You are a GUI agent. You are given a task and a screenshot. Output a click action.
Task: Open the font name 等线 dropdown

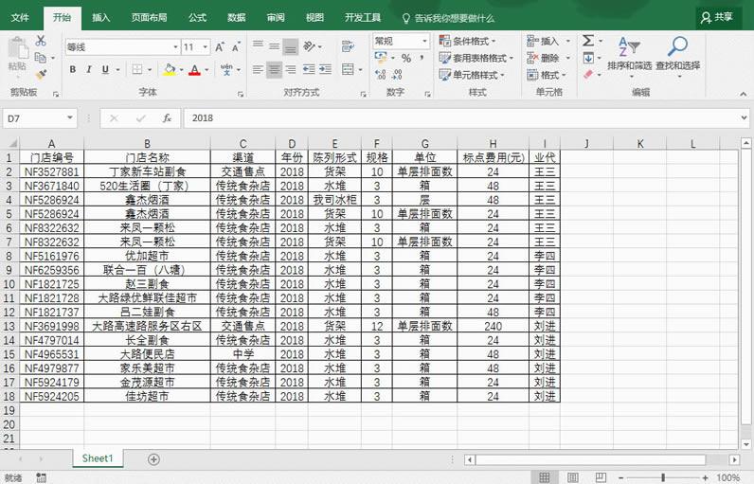[x=175, y=47]
